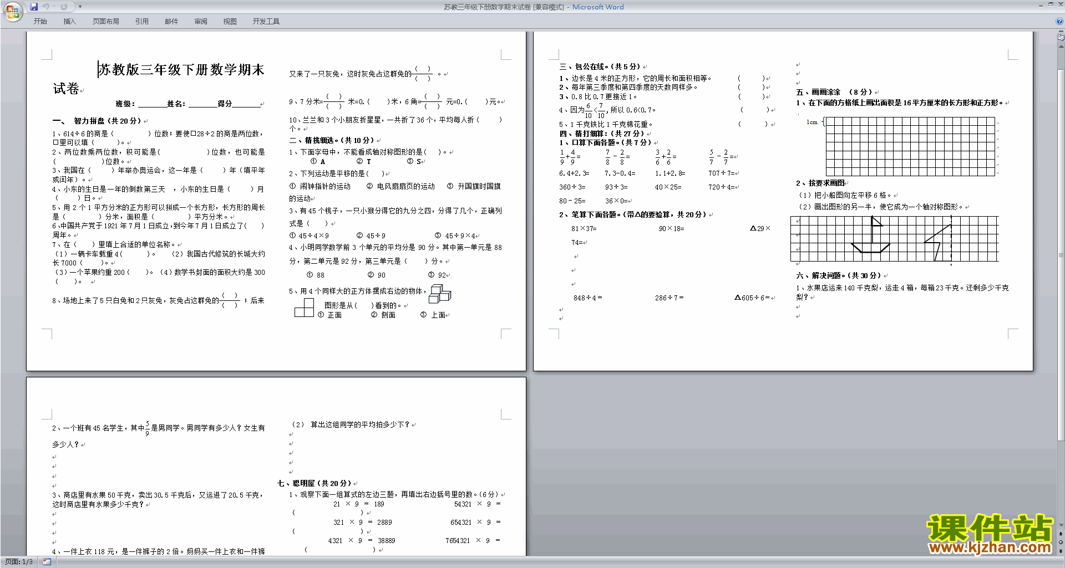Click heading 七、聪明屋（共20分）
The height and width of the screenshot is (568, 1065).
(315, 483)
